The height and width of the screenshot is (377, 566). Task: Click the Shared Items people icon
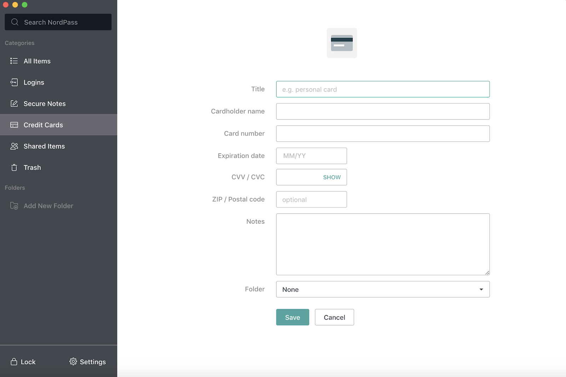coord(14,146)
